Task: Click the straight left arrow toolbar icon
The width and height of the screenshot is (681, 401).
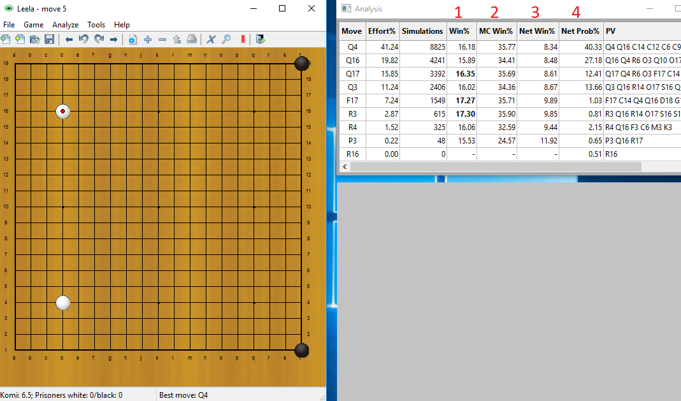Action: tap(69, 40)
